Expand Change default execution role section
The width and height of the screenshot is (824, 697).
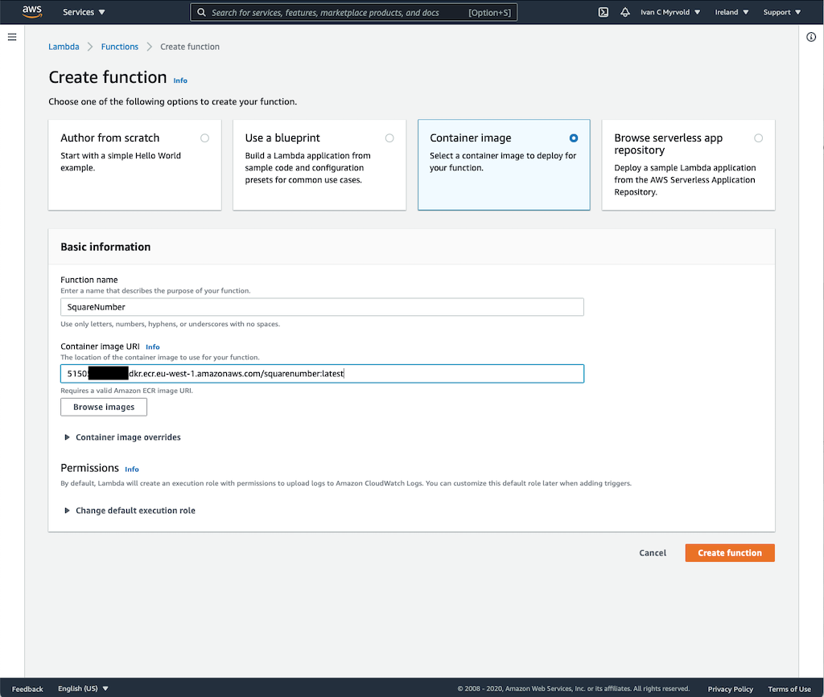click(130, 510)
